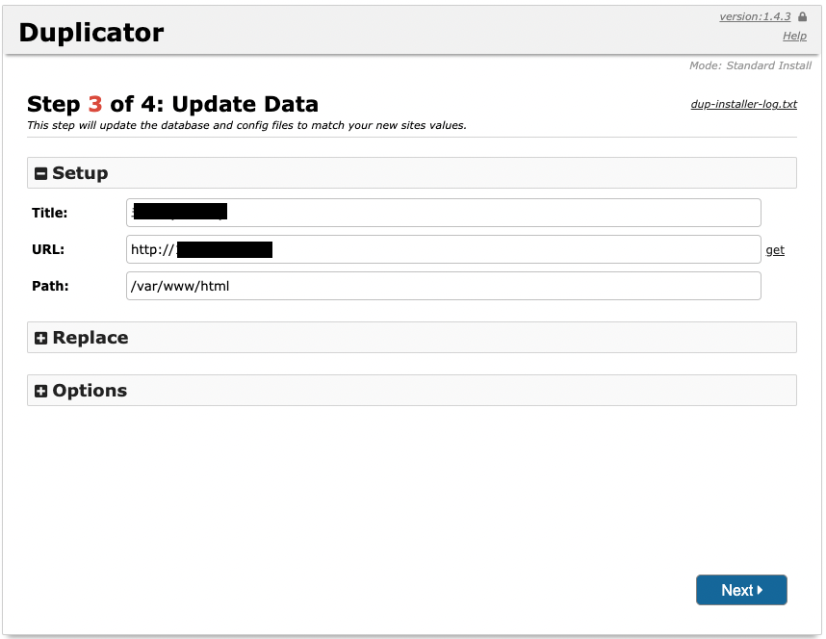826x639 pixels.
Task: Open dup-installer-log.txt link
Action: click(x=744, y=104)
